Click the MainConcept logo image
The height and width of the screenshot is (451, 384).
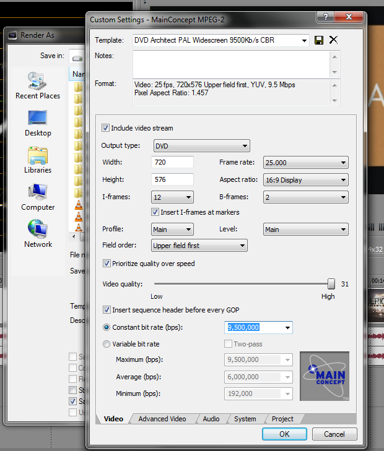(x=325, y=376)
